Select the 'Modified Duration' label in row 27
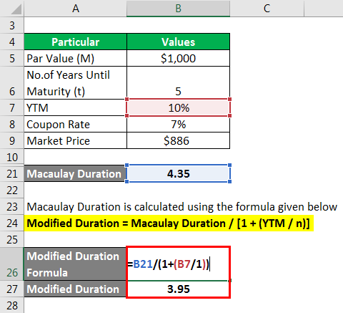The height and width of the screenshot is (313, 343). (x=75, y=289)
